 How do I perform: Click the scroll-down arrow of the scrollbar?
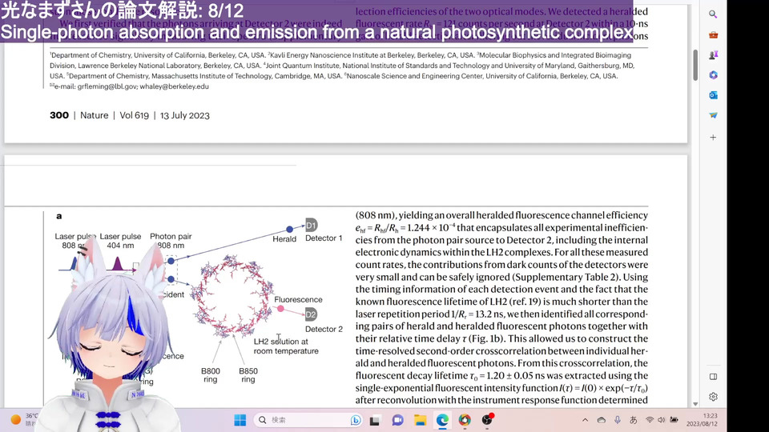point(695,404)
